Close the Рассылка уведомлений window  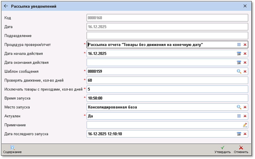click(245, 6)
